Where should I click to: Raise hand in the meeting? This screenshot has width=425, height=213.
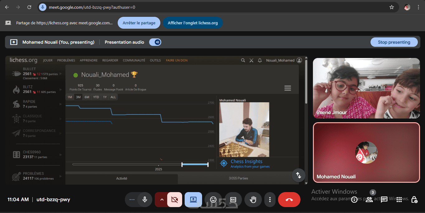pyautogui.click(x=253, y=200)
